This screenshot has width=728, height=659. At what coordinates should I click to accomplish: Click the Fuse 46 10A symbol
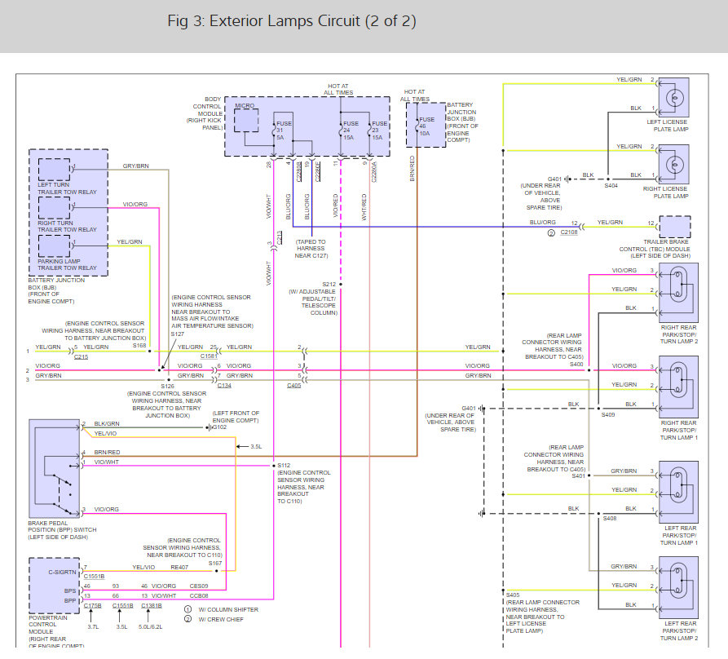pyautogui.click(x=417, y=126)
